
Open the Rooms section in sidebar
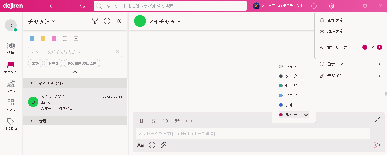11,86
